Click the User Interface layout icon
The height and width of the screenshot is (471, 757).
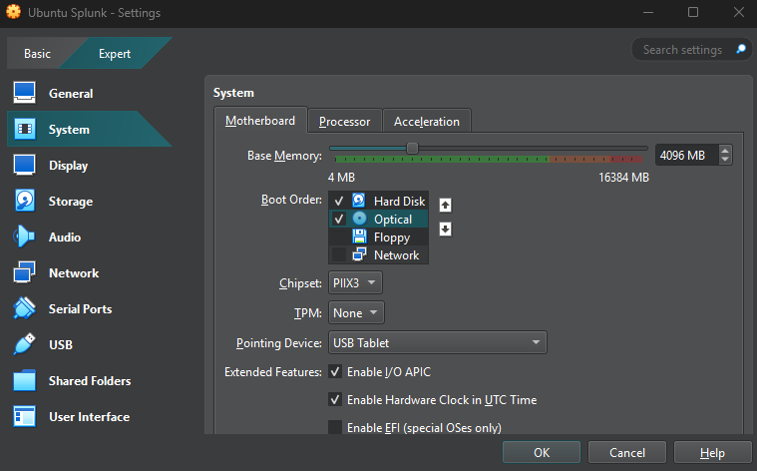click(24, 416)
